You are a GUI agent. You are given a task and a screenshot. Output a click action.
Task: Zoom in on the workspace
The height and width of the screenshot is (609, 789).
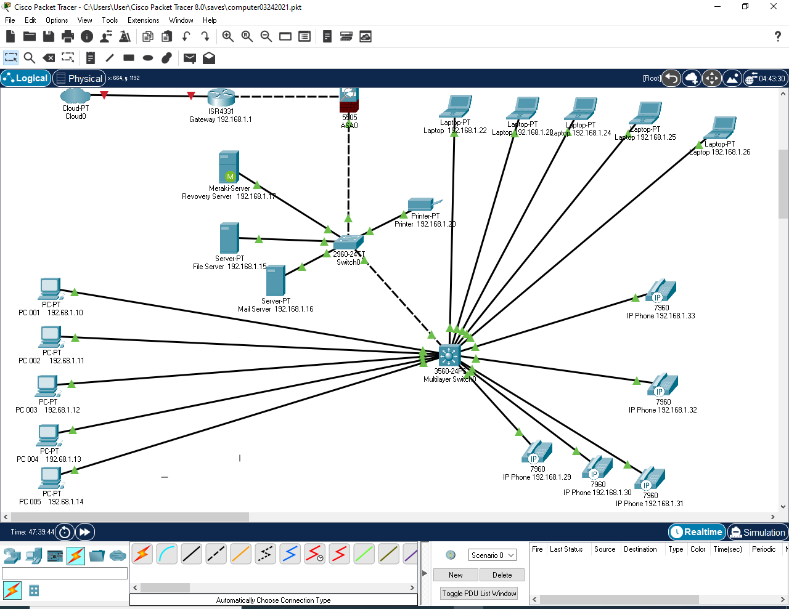(x=228, y=37)
